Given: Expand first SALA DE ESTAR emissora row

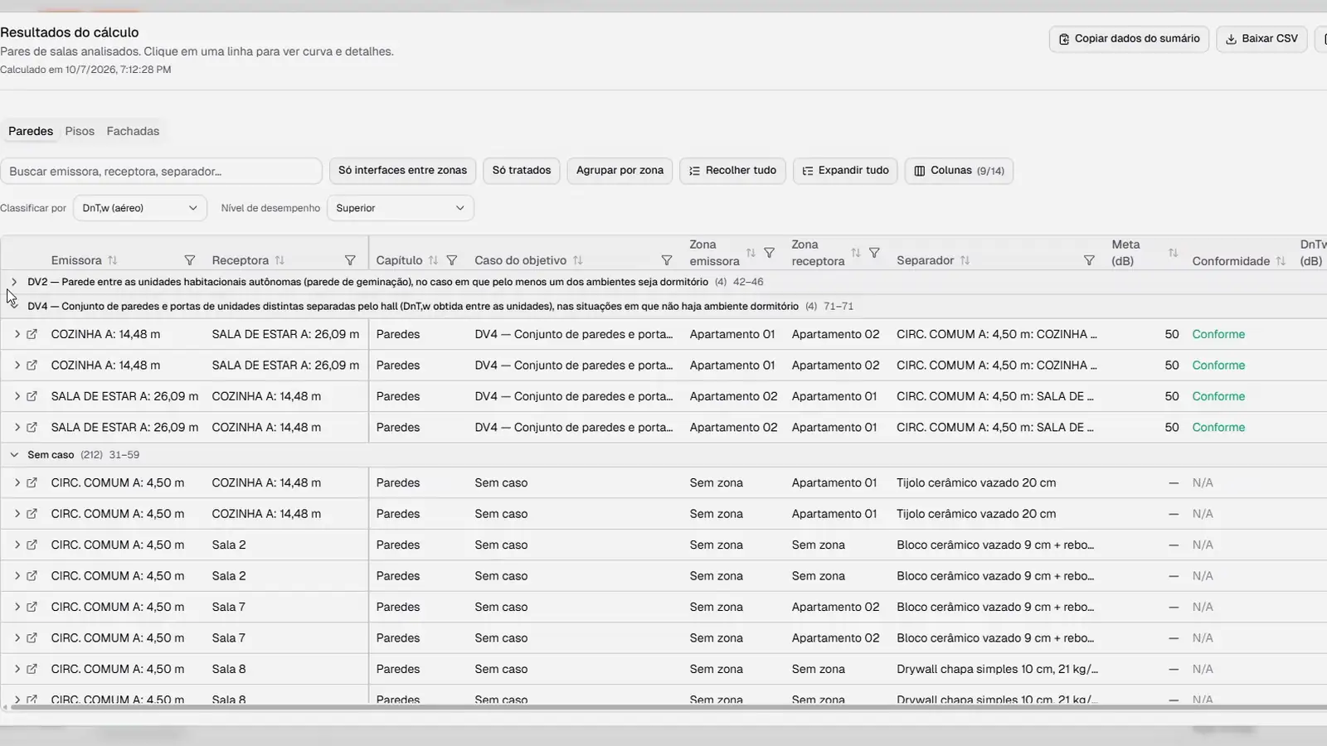Looking at the screenshot, I should (17, 396).
